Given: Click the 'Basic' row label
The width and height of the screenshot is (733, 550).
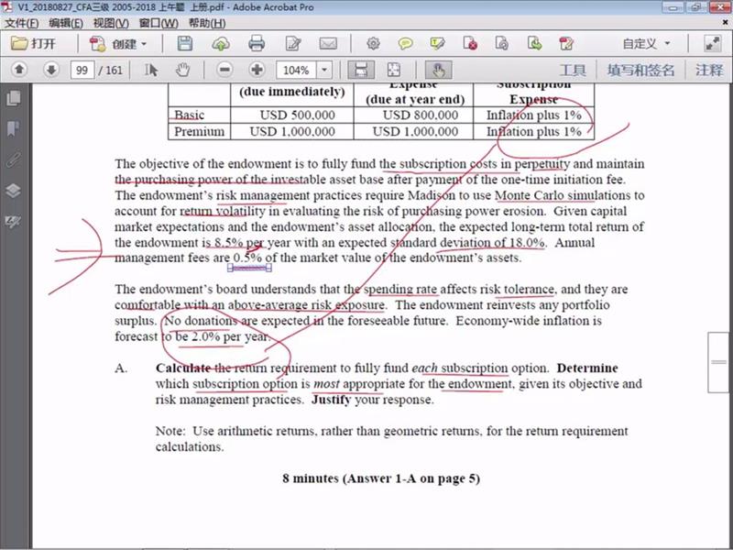Looking at the screenshot, I should [x=190, y=115].
